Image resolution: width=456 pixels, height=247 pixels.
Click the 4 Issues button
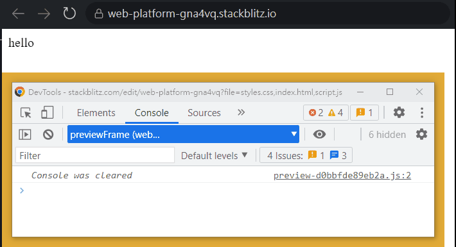coord(306,155)
